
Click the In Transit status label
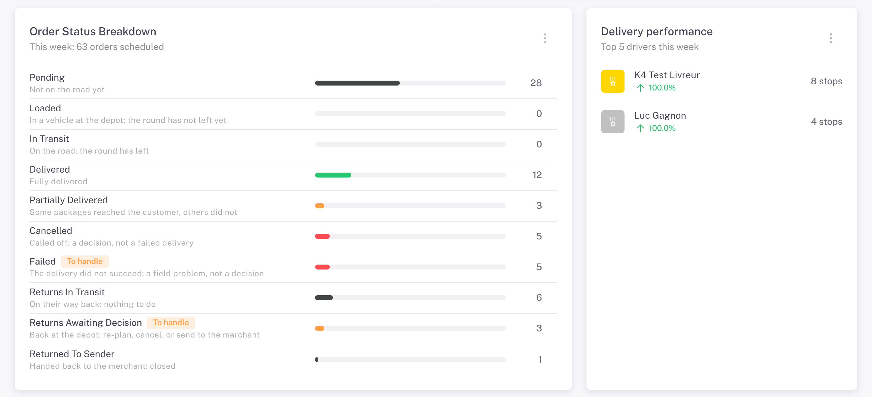(49, 139)
